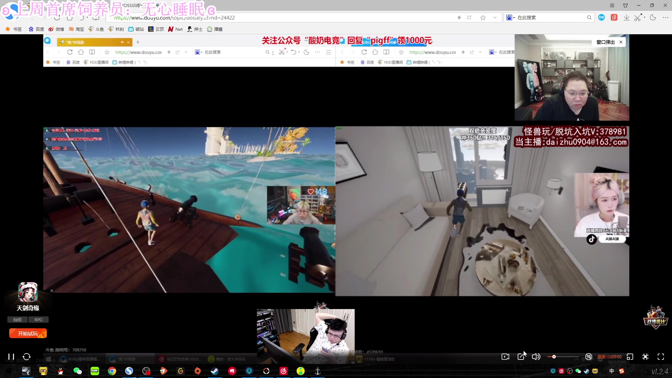The height and width of the screenshot is (378, 672).
Task: Click the 开始试玩 button
Action: (x=28, y=333)
